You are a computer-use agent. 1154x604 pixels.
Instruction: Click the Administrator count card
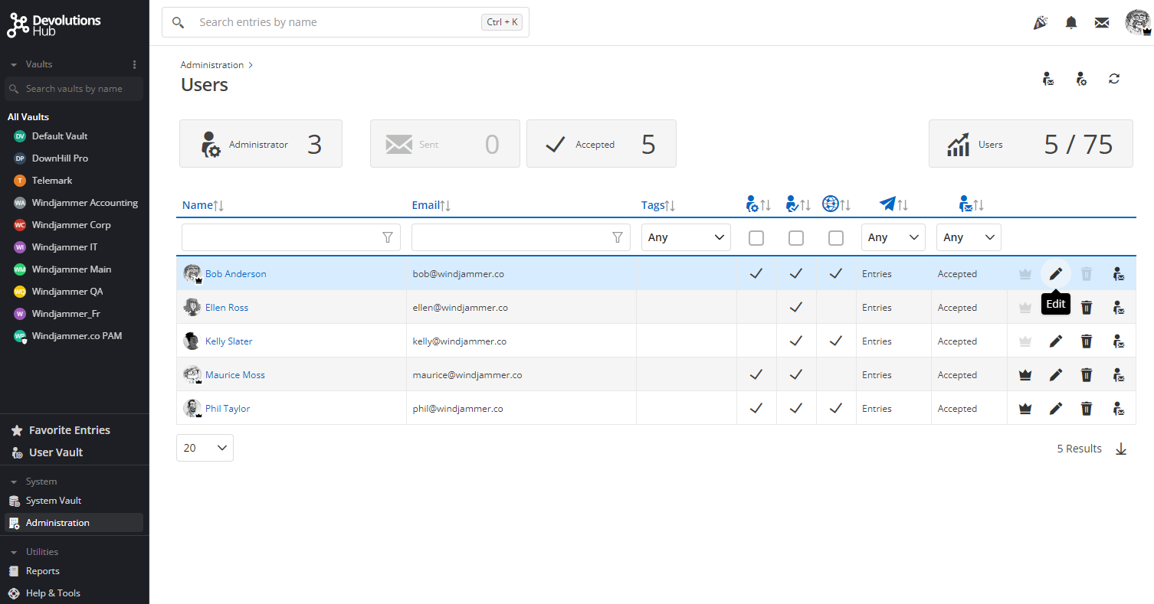tap(261, 144)
